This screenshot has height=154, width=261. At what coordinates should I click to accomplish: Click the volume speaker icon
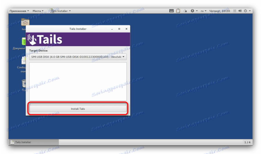pyautogui.click(x=240, y=11)
